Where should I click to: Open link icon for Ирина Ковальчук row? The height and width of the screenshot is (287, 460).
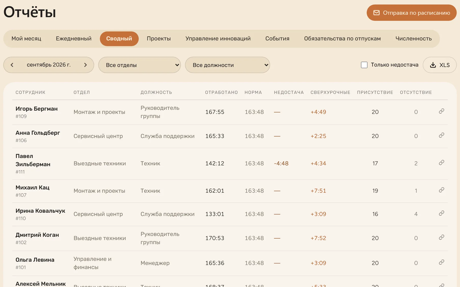tap(441, 213)
